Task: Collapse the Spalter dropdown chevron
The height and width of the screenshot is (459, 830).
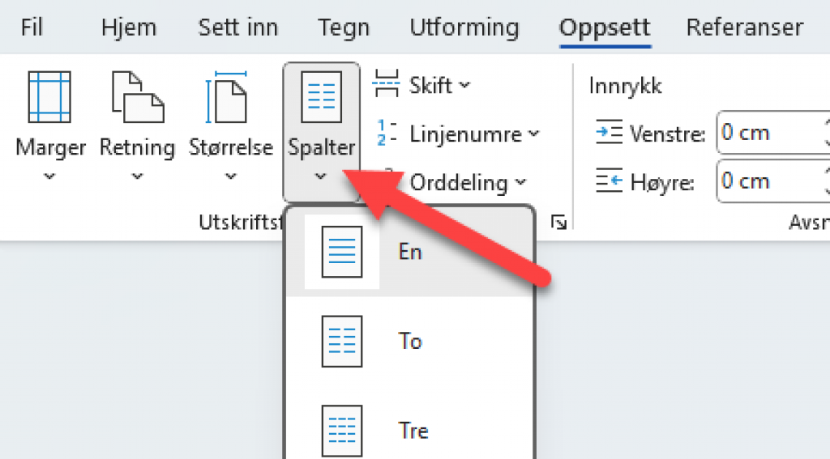Action: tap(321, 176)
